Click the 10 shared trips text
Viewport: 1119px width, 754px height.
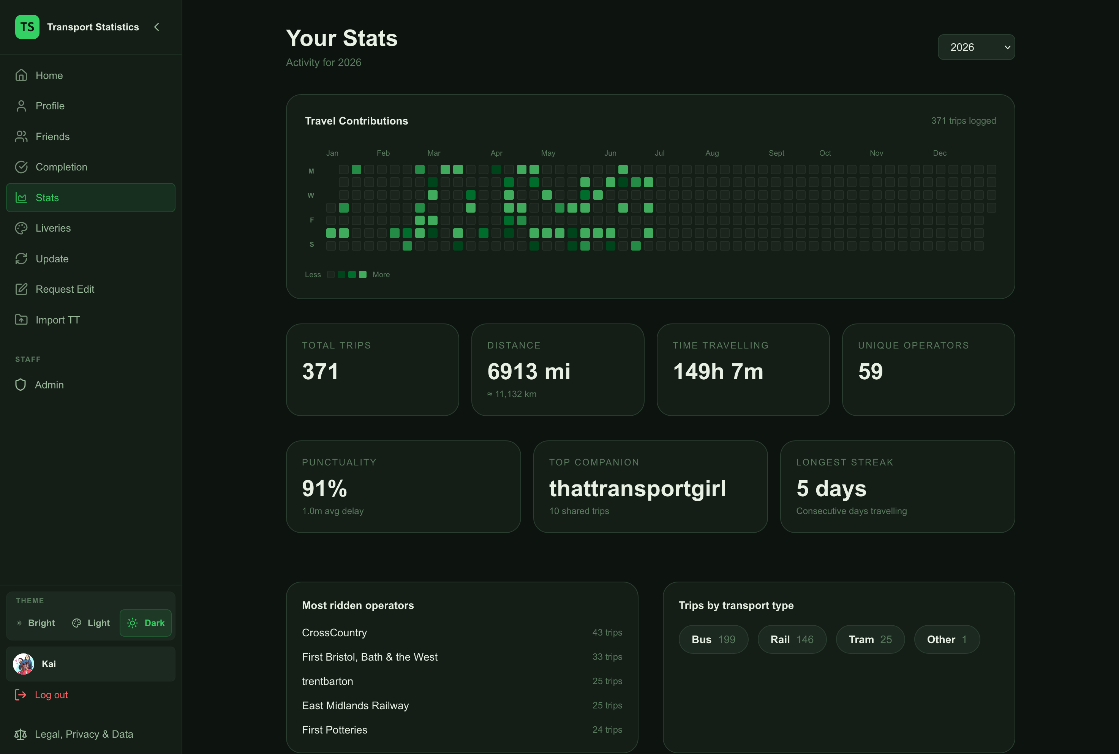click(579, 511)
